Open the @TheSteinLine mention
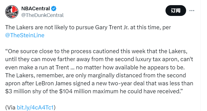207x111 pixels. pyautogui.click(x=25, y=35)
